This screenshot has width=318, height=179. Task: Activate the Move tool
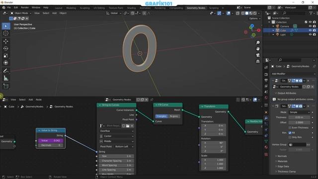(5, 41)
